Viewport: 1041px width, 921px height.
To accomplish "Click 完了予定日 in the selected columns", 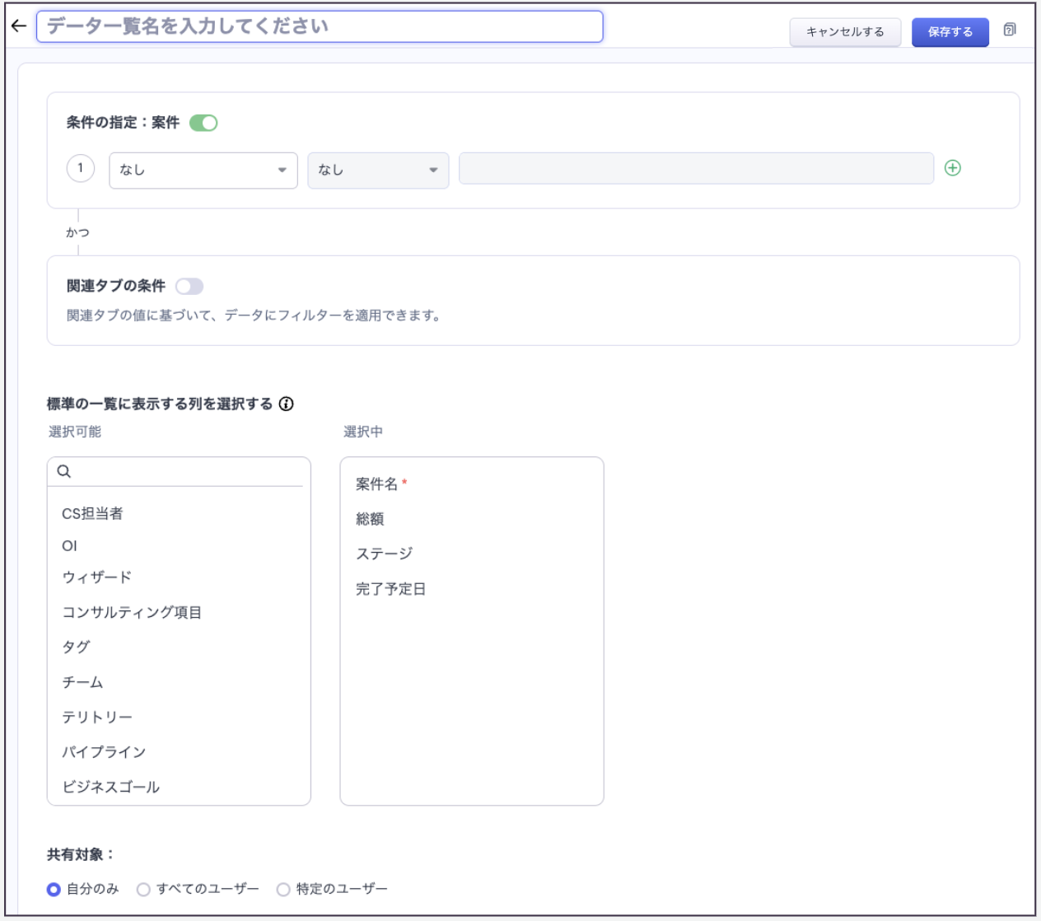I will pos(390,589).
